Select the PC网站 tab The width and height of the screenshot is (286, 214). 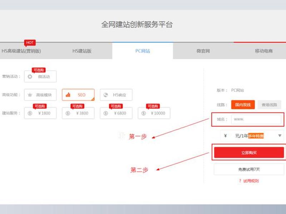tap(143, 51)
